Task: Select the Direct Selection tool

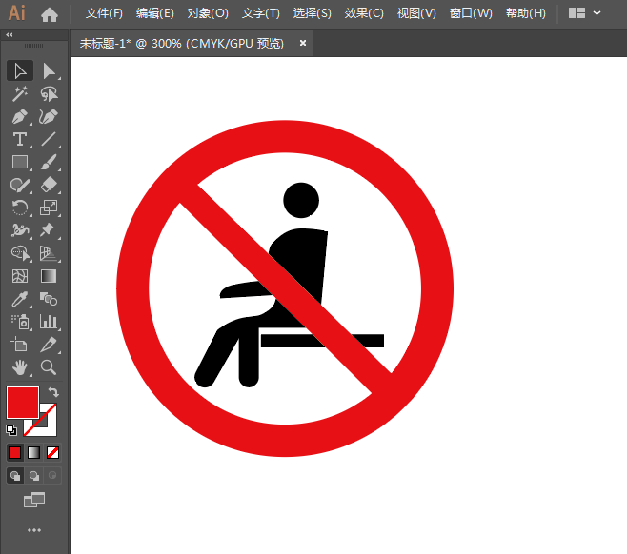Action: point(49,70)
